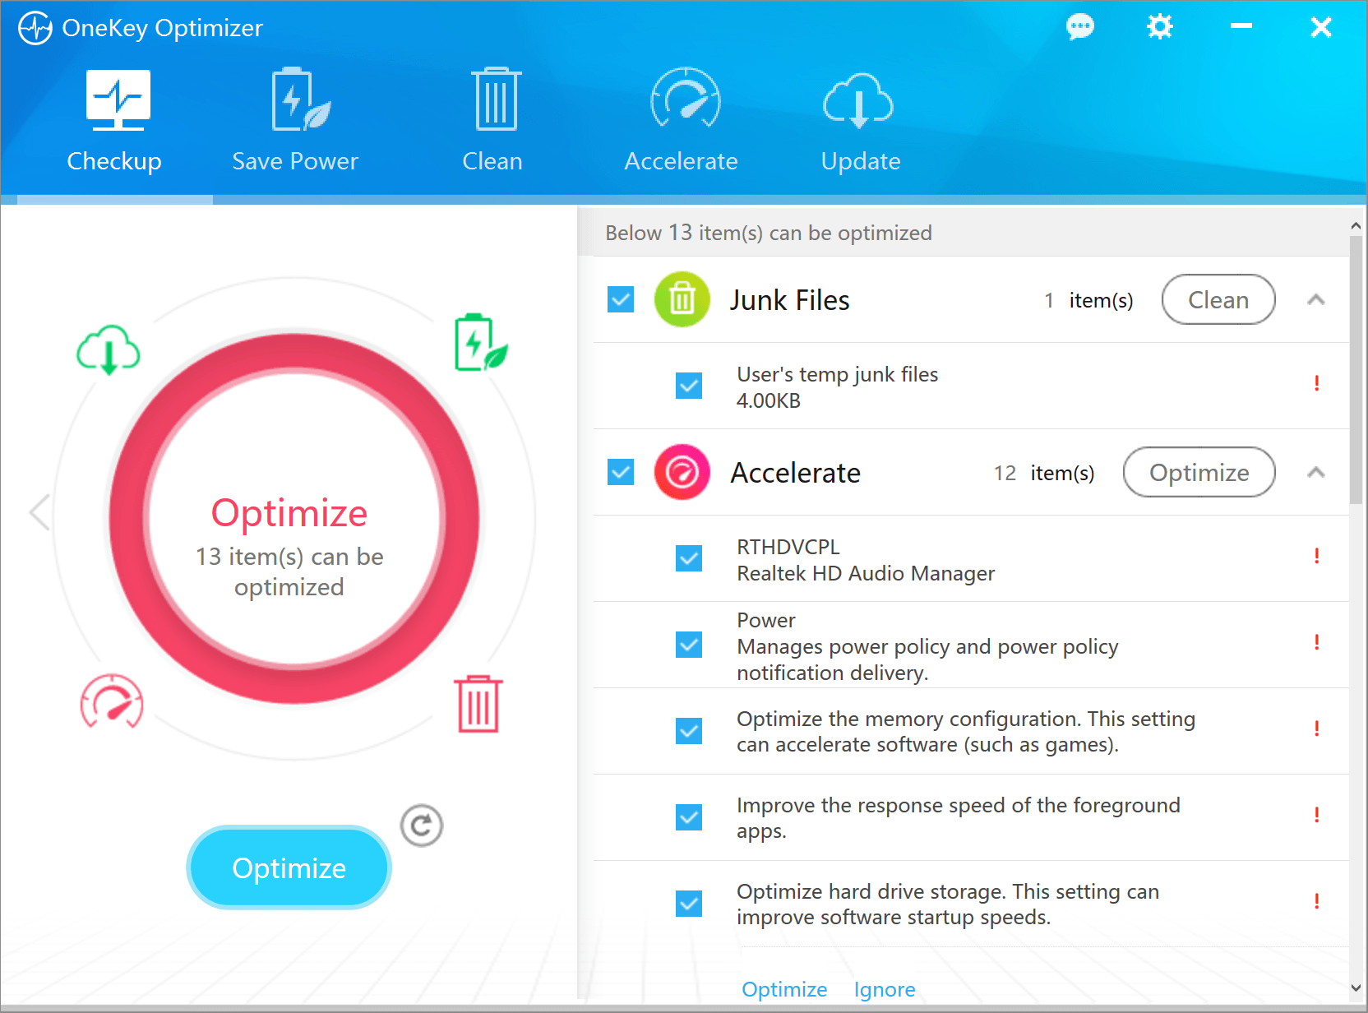Click the Ignore link at bottom

coord(884,989)
